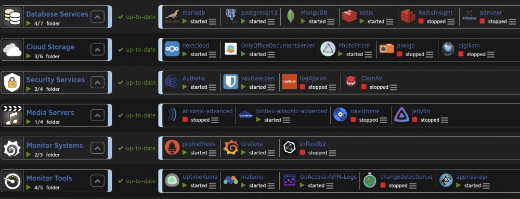The width and height of the screenshot is (520, 199).
Task: Open the Database Services folder link
Action: click(x=57, y=14)
